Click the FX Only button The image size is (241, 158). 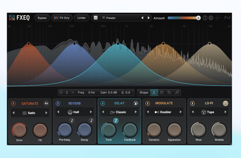click(x=62, y=18)
